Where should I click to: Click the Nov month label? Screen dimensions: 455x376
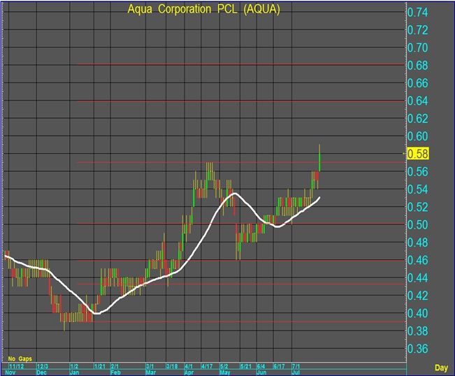click(x=10, y=373)
